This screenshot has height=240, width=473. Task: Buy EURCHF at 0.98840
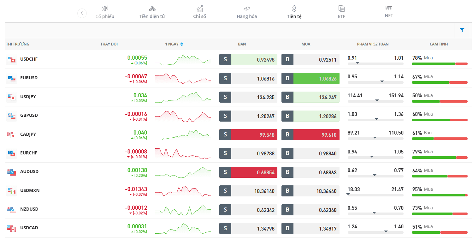pyautogui.click(x=310, y=153)
